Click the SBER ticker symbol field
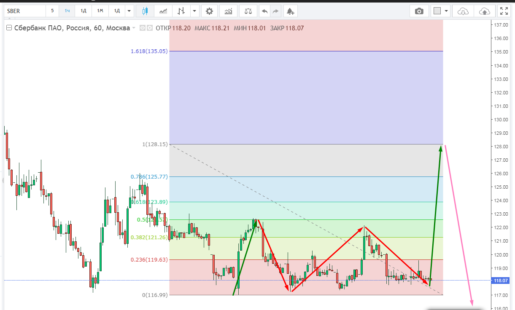Screen dimensions: 515x310 click(24, 11)
